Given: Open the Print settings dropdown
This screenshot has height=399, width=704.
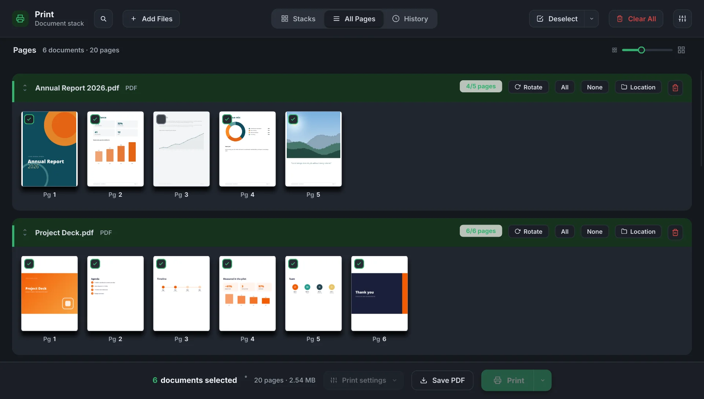Looking at the screenshot, I should pyautogui.click(x=363, y=380).
